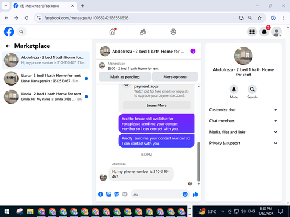Image resolution: width=290 pixels, height=217 pixels.
Task: Open Windows action center notifications
Action: (x=281, y=211)
